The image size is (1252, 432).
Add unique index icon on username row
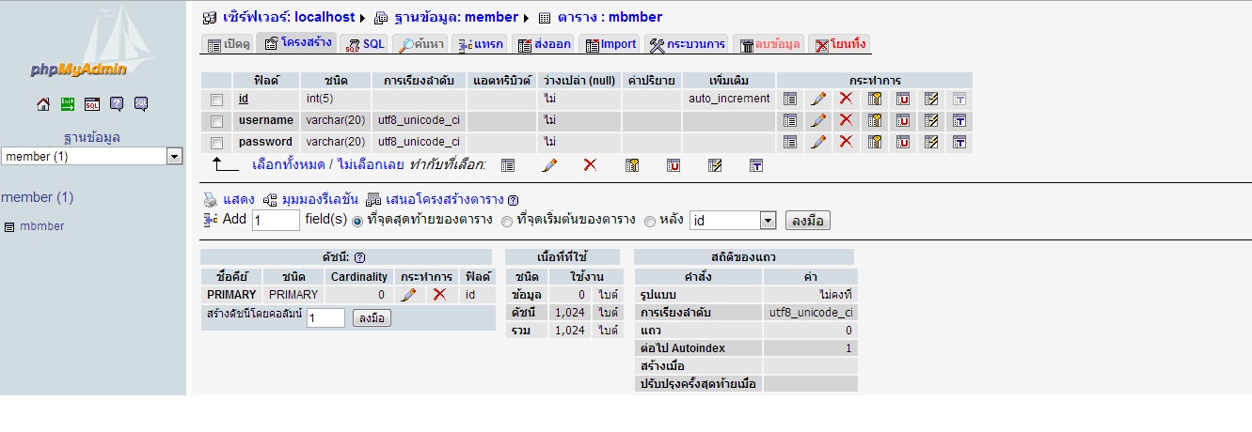tap(903, 120)
